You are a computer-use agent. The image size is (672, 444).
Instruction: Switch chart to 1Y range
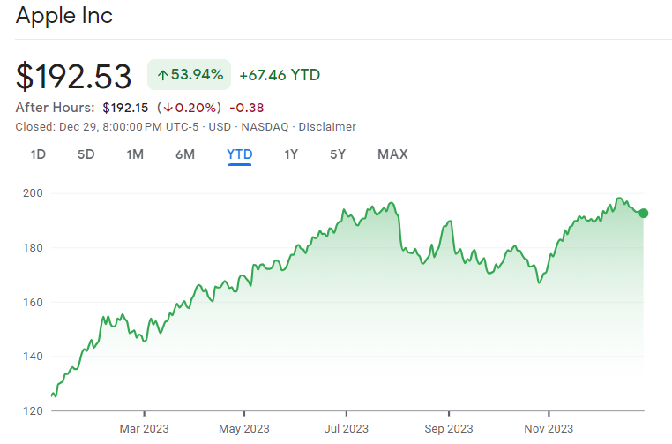tap(291, 154)
